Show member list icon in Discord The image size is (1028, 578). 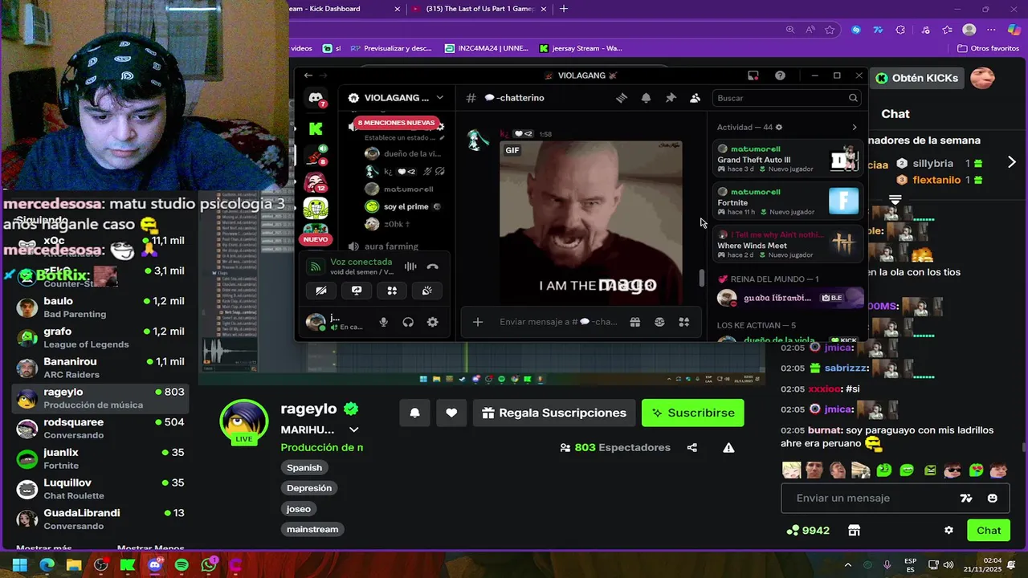point(695,98)
